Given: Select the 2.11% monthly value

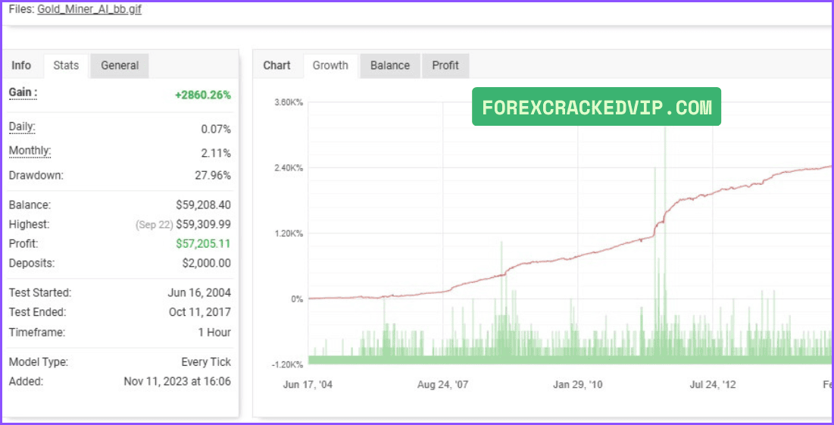Looking at the screenshot, I should pyautogui.click(x=217, y=153).
